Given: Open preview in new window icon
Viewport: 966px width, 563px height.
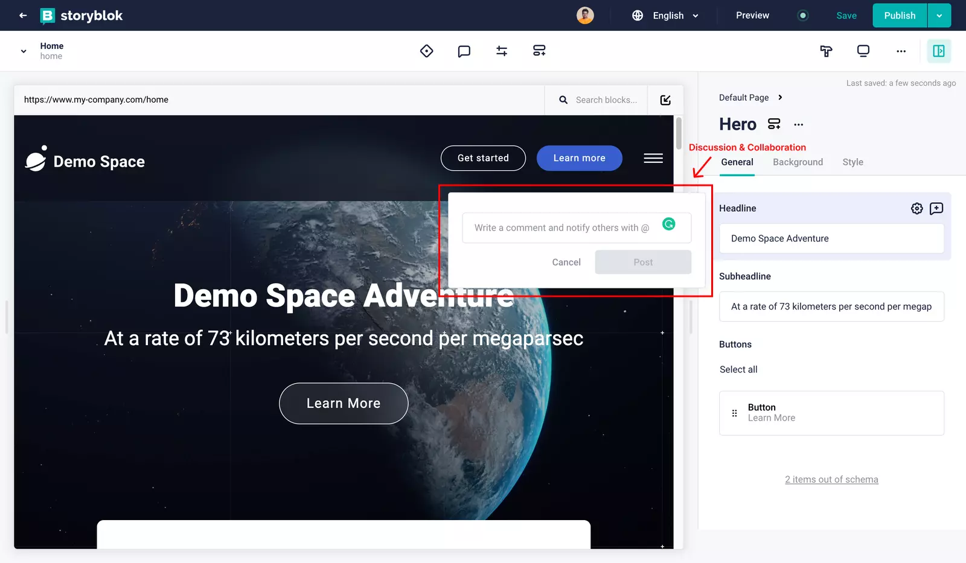Looking at the screenshot, I should (x=665, y=100).
